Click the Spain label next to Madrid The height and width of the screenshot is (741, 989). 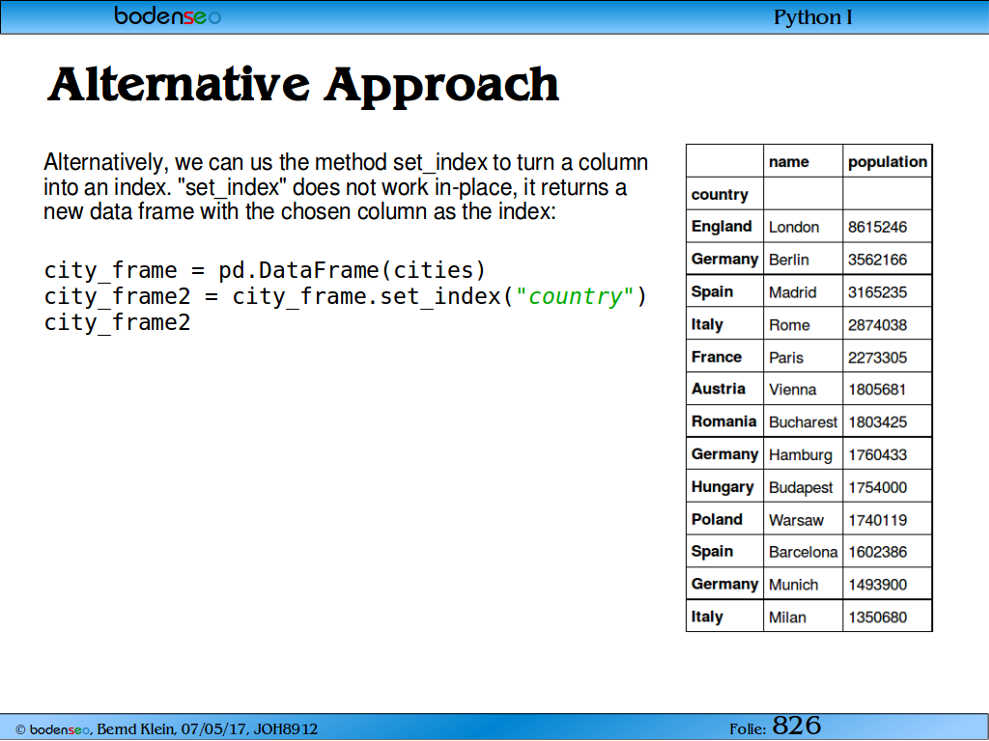point(712,291)
